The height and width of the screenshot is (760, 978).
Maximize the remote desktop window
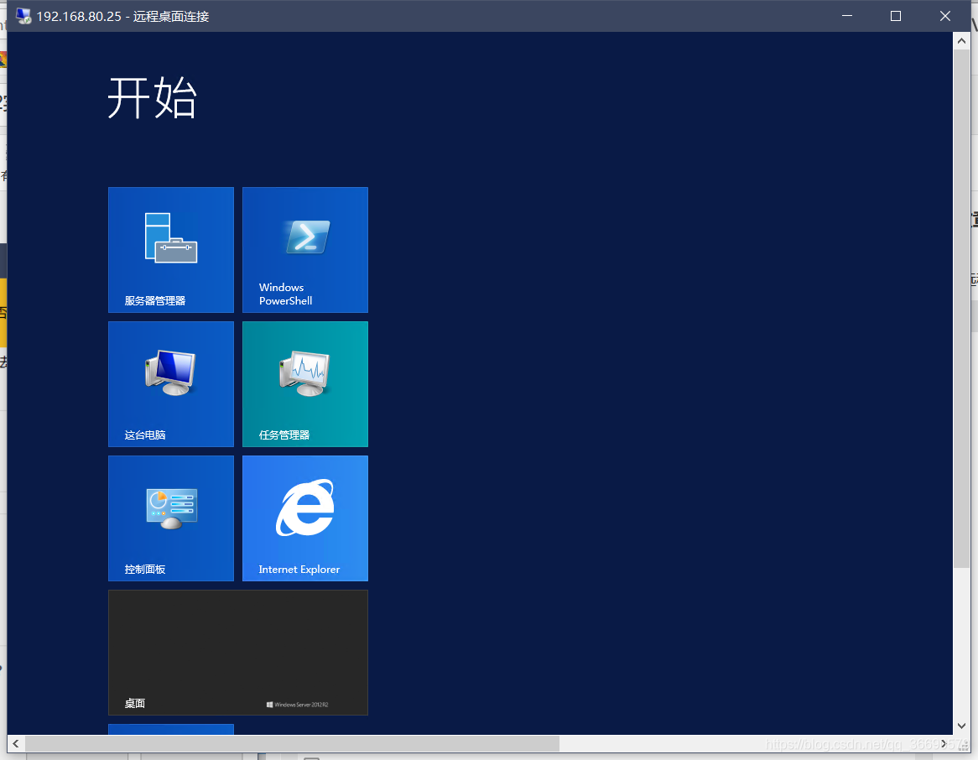click(896, 16)
